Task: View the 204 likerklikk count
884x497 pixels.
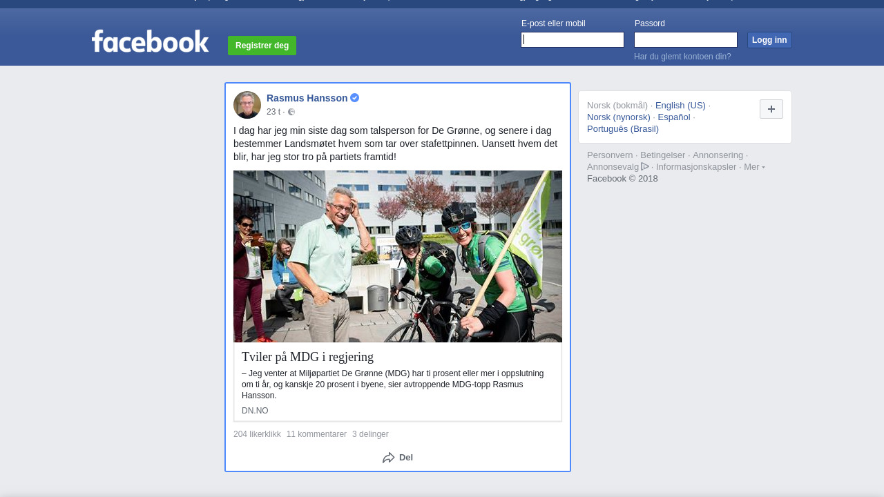Action: click(x=257, y=434)
